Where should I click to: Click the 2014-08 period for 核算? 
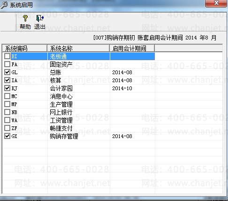[122, 80]
